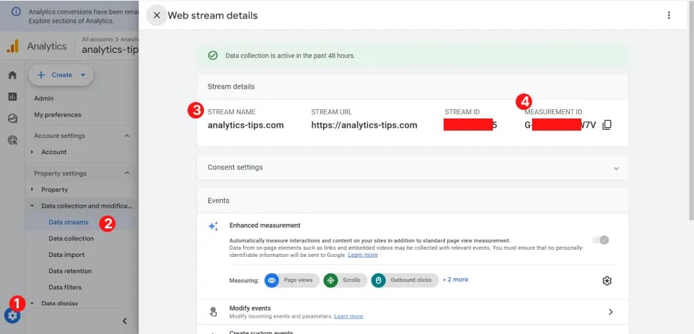Screen dimensions: 694x334
Task: Open Admin gear icon at bottom
Action: point(12,315)
